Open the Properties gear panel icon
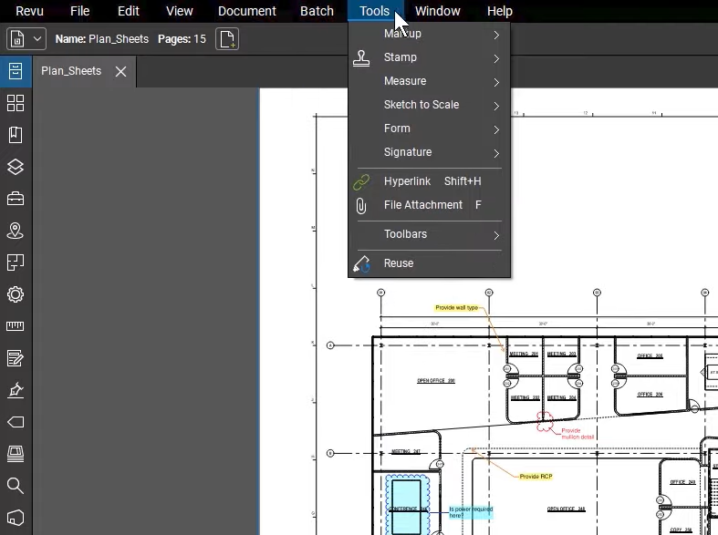Screen dimensions: 718x535 click(16, 294)
